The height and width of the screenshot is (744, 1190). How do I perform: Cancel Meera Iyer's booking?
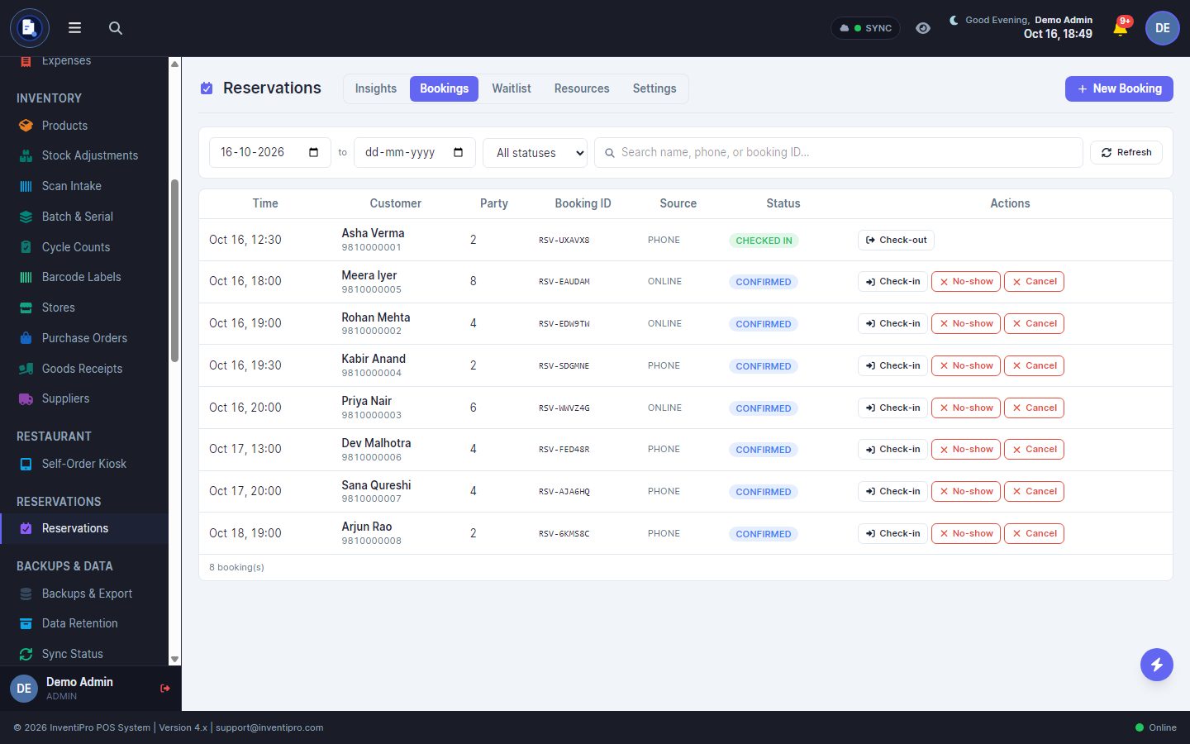pyautogui.click(x=1034, y=282)
